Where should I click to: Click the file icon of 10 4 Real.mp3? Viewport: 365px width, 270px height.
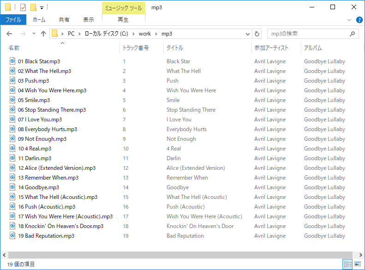click(12, 148)
